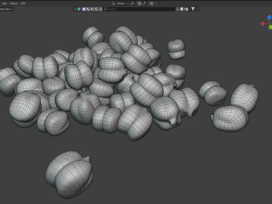Open the snapping options dropdown

[x=145, y=3]
